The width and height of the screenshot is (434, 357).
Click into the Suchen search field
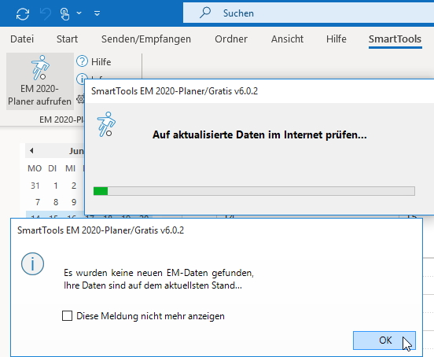click(x=308, y=13)
